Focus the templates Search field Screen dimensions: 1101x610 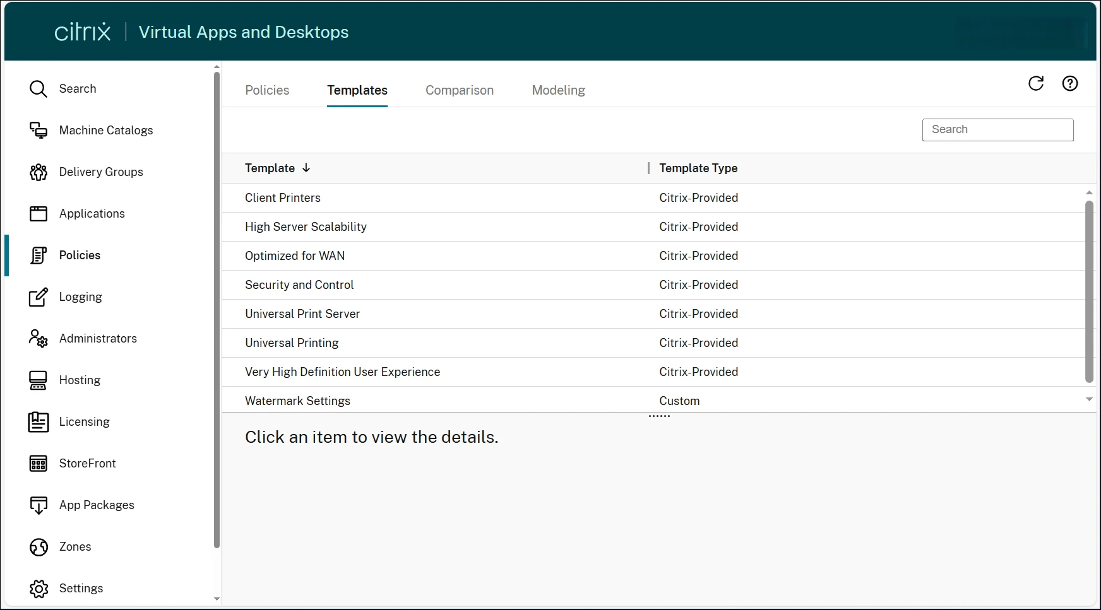coord(997,130)
